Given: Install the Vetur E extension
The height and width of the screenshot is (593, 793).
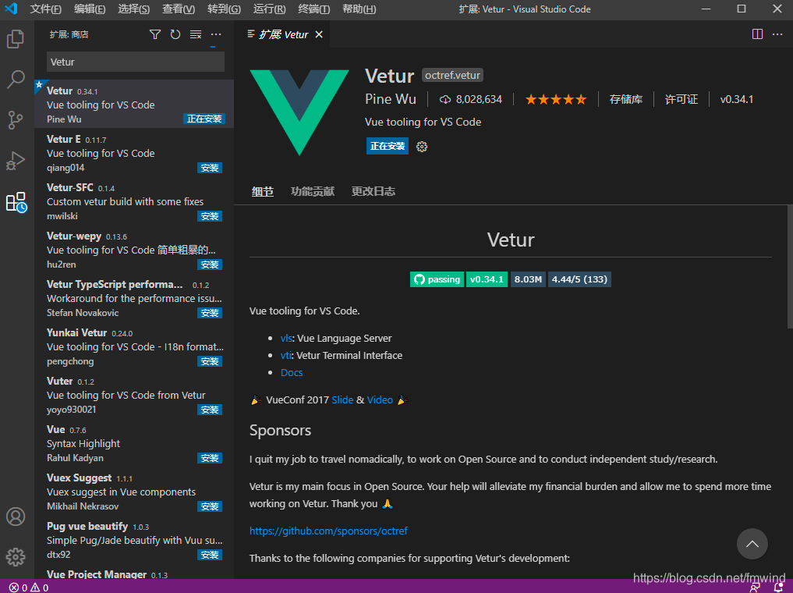Looking at the screenshot, I should point(210,168).
